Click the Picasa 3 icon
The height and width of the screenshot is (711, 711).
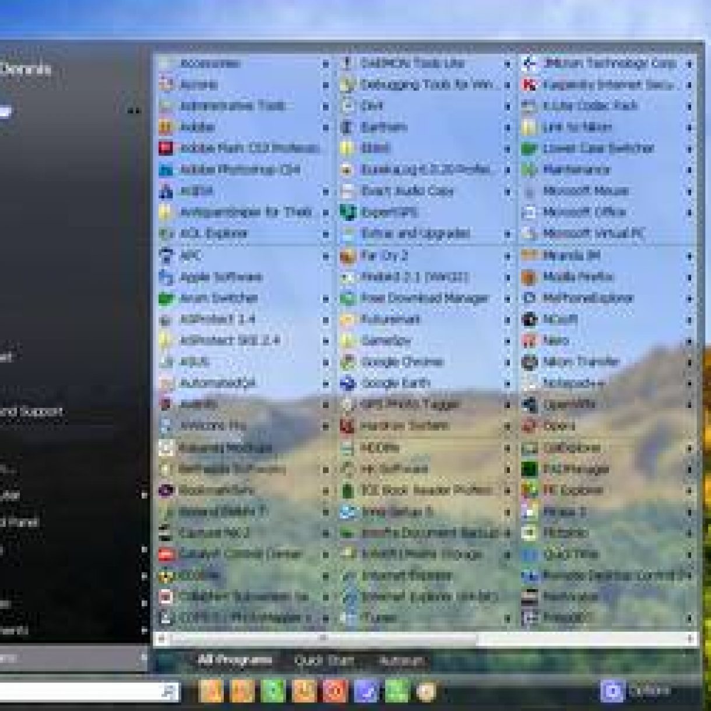529,512
